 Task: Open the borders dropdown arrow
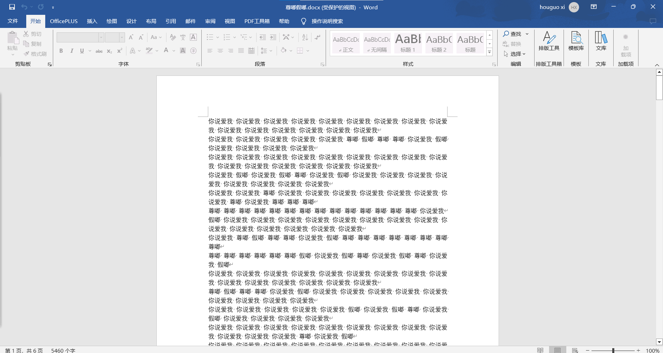308,51
